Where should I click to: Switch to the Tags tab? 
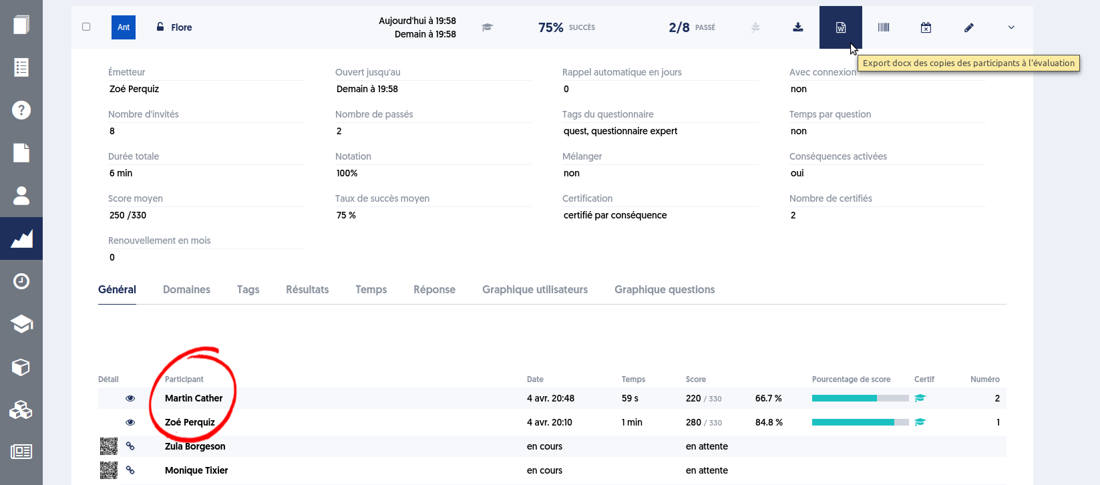[x=248, y=289]
